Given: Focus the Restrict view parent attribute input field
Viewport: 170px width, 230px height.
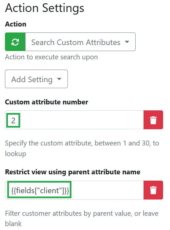Looking at the screenshot, I should click(74, 190).
